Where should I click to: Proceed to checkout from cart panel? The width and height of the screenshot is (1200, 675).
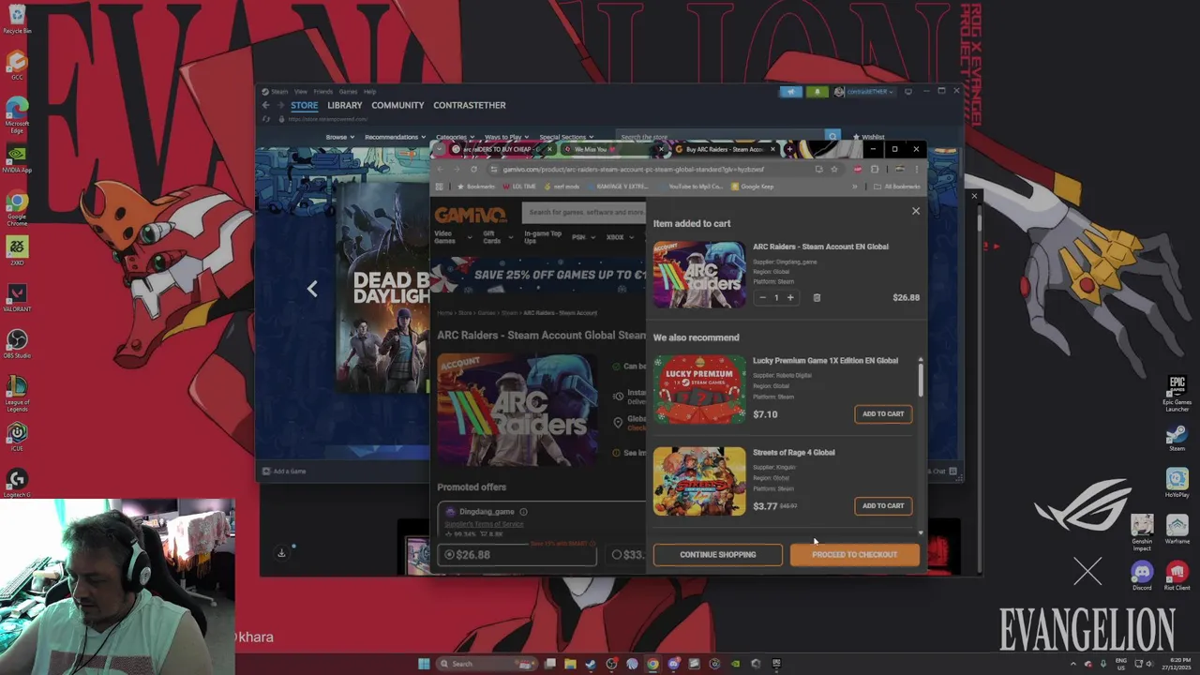(x=854, y=554)
